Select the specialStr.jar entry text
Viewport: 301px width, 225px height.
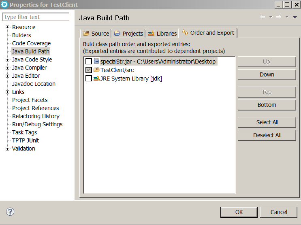pyautogui.click(x=158, y=62)
